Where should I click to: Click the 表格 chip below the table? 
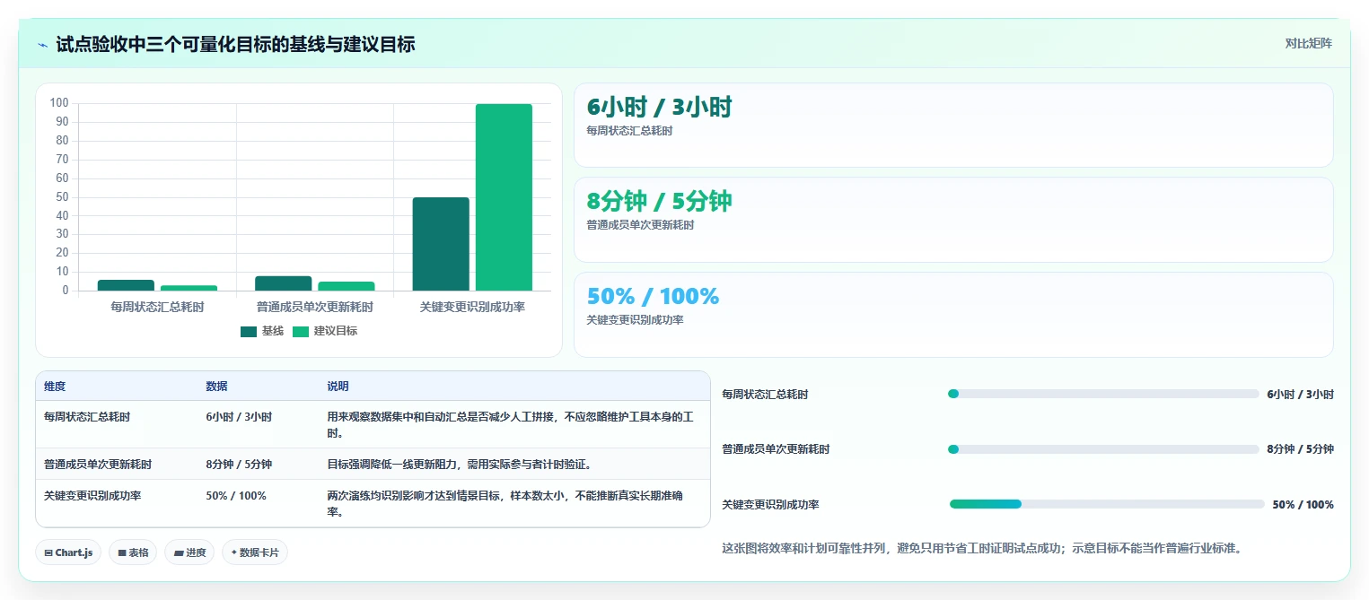(x=134, y=552)
